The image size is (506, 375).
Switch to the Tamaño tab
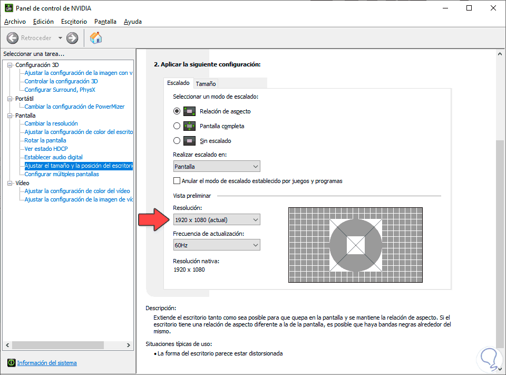click(x=206, y=84)
